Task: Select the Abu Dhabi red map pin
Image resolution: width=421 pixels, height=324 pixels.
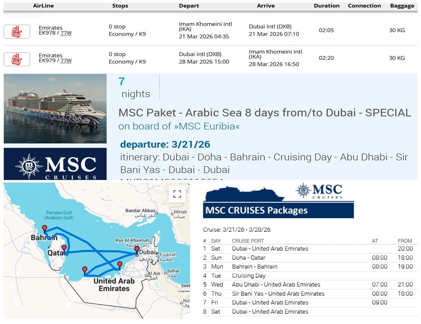Action: tap(119, 264)
